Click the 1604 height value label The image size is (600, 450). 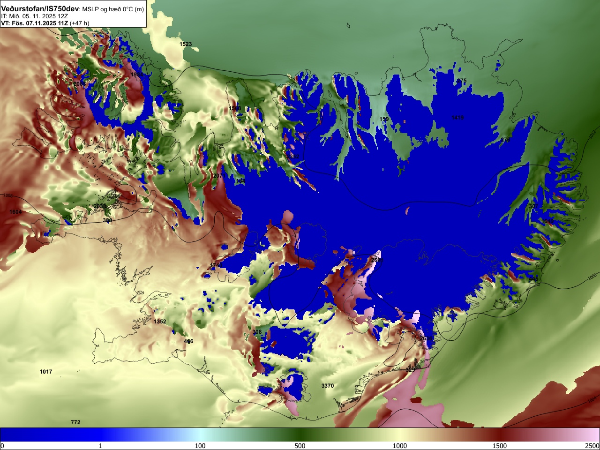(x=15, y=212)
